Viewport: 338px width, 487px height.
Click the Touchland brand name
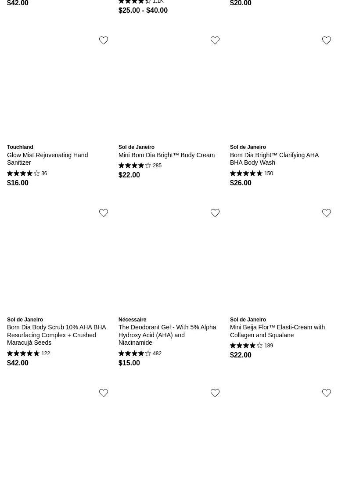pos(20,147)
